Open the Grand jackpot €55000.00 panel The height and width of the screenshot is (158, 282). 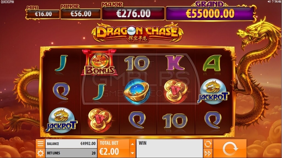click(x=210, y=14)
